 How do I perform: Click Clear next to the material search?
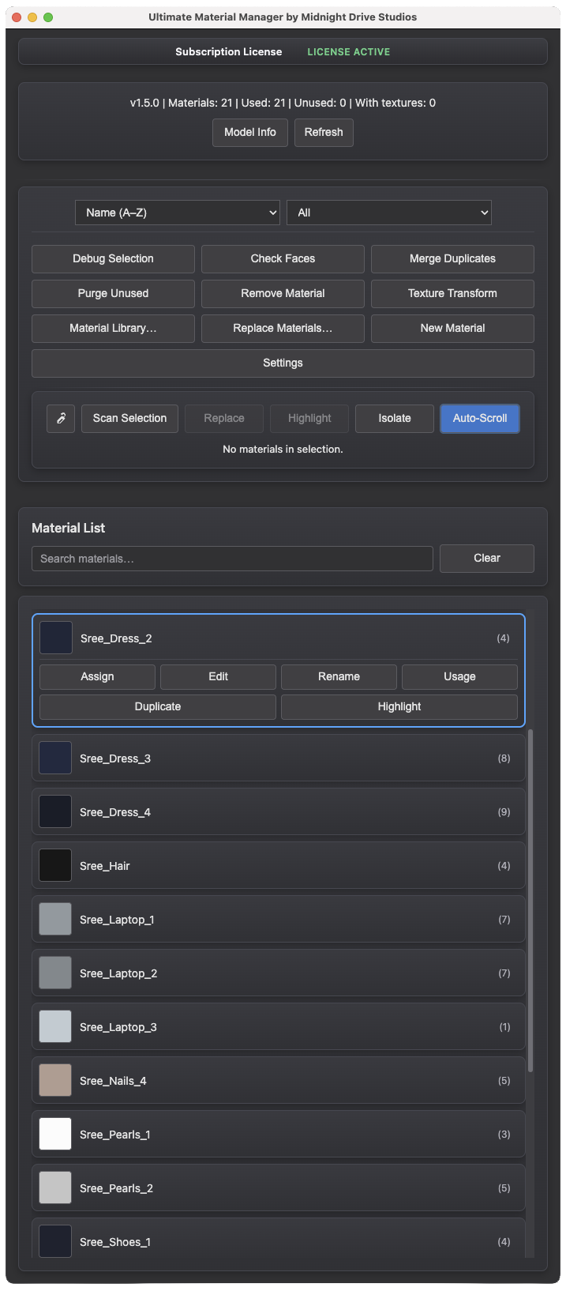[486, 558]
